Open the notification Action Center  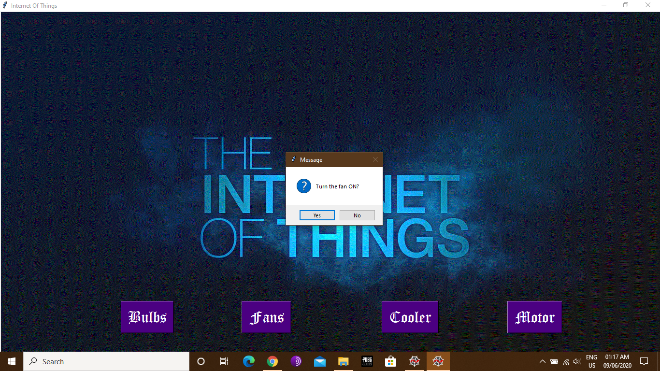(x=644, y=361)
